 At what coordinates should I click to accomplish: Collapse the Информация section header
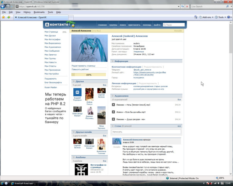pos(146,61)
